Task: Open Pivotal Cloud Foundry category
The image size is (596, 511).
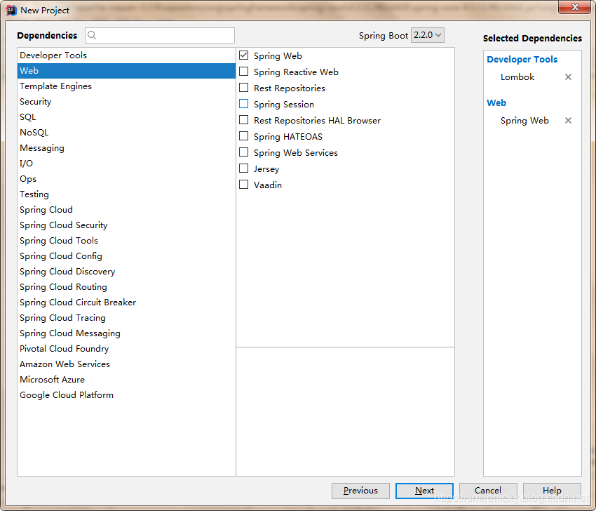Action: click(x=126, y=349)
